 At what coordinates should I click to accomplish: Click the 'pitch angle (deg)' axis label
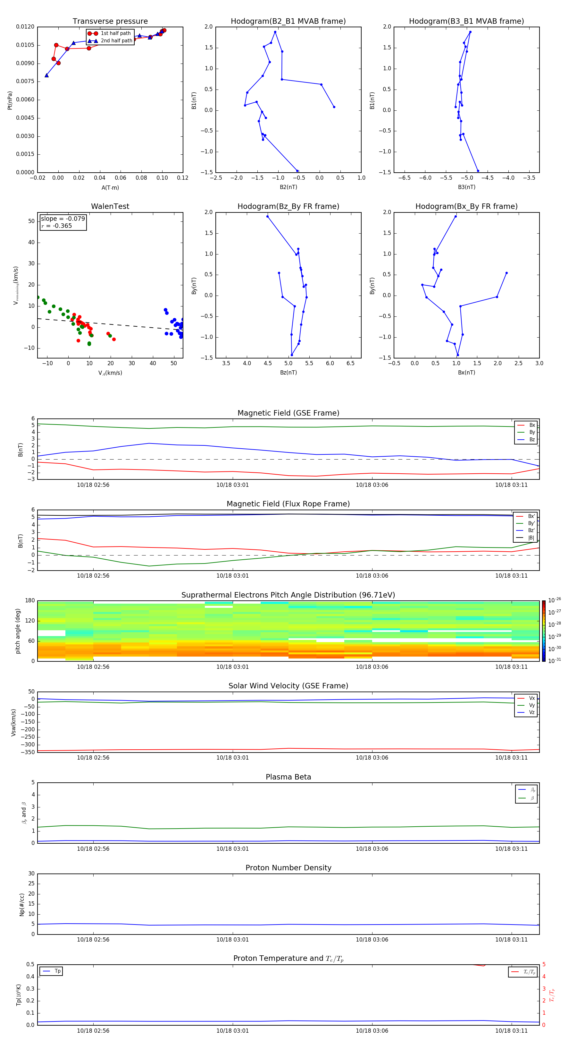(x=18, y=631)
